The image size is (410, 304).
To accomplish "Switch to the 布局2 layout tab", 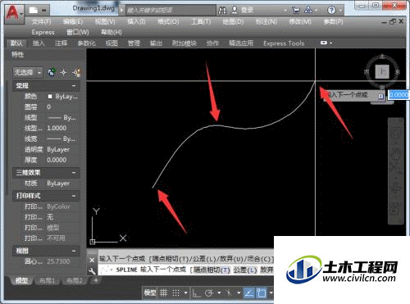I will click(75, 280).
